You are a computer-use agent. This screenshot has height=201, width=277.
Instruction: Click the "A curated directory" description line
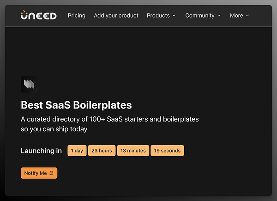[110, 119]
